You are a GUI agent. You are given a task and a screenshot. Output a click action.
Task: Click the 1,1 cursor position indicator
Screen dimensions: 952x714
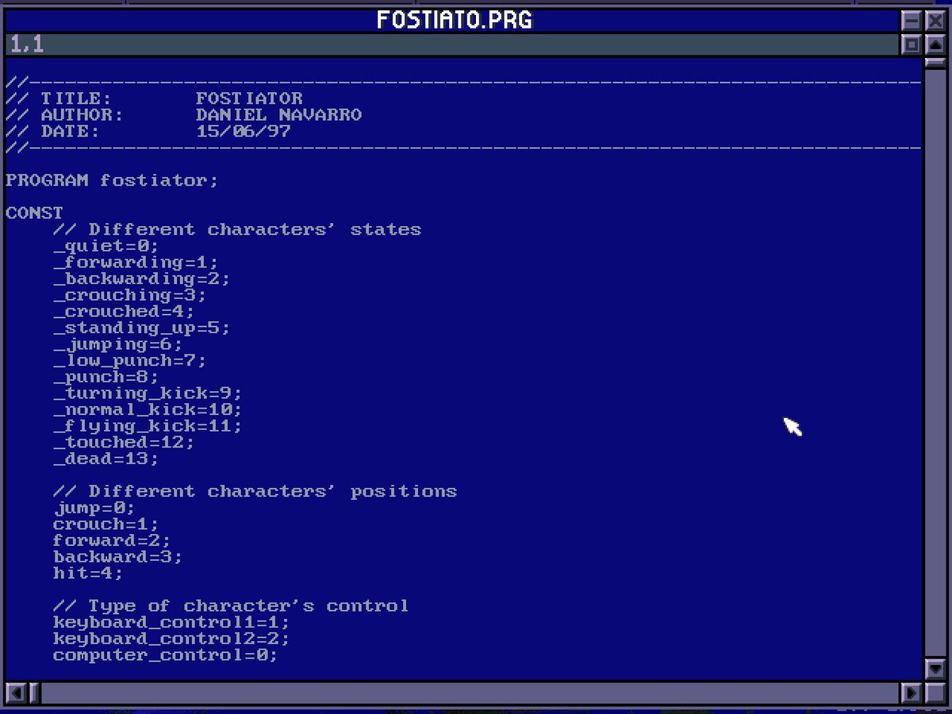[x=27, y=45]
